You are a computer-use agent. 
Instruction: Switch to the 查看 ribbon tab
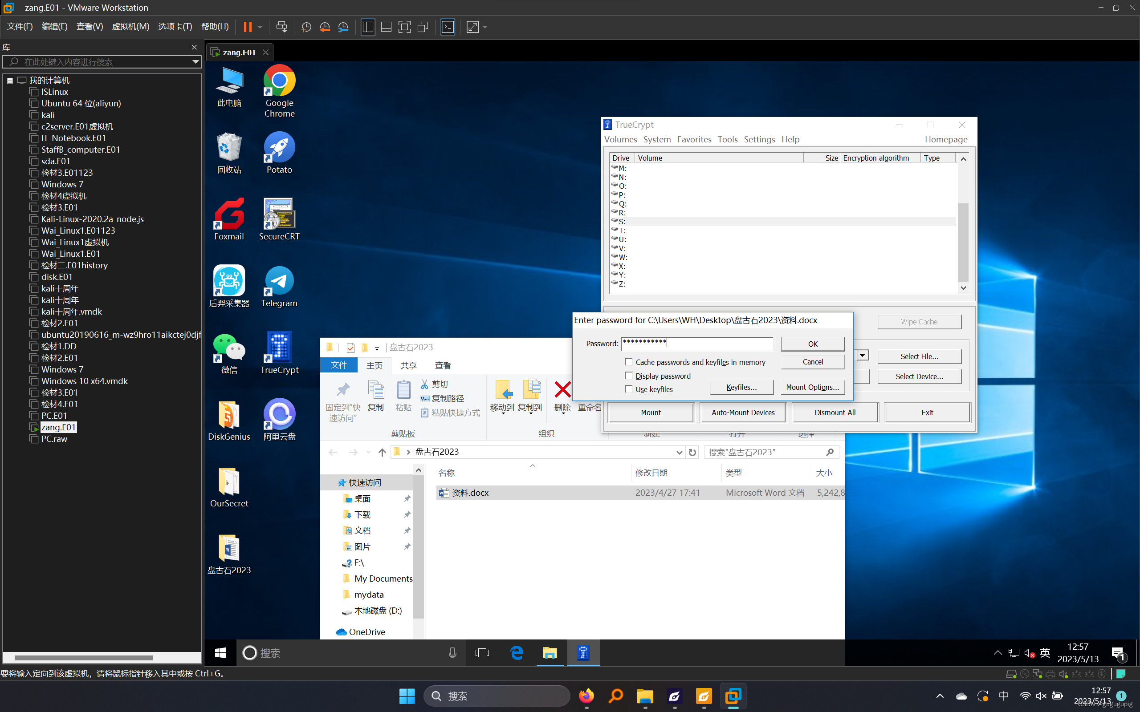click(x=442, y=365)
